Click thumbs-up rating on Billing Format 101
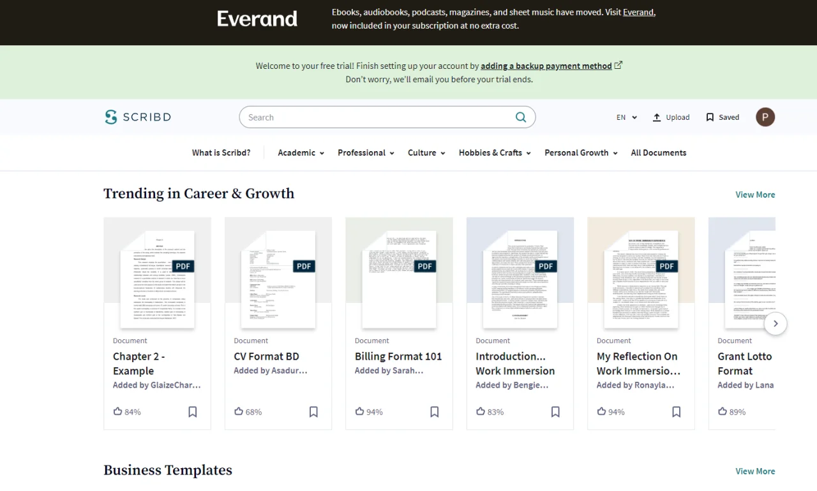 pos(359,411)
